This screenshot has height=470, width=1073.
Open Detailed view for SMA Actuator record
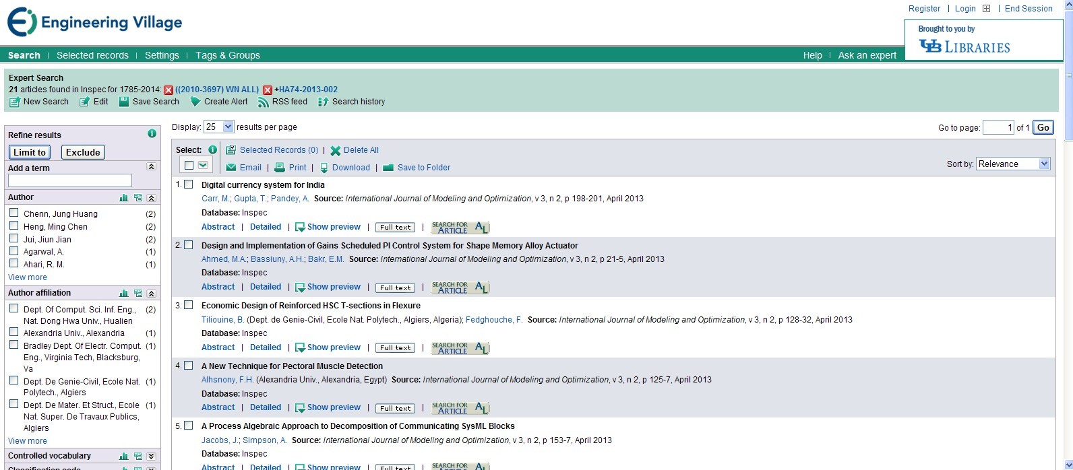pos(266,287)
